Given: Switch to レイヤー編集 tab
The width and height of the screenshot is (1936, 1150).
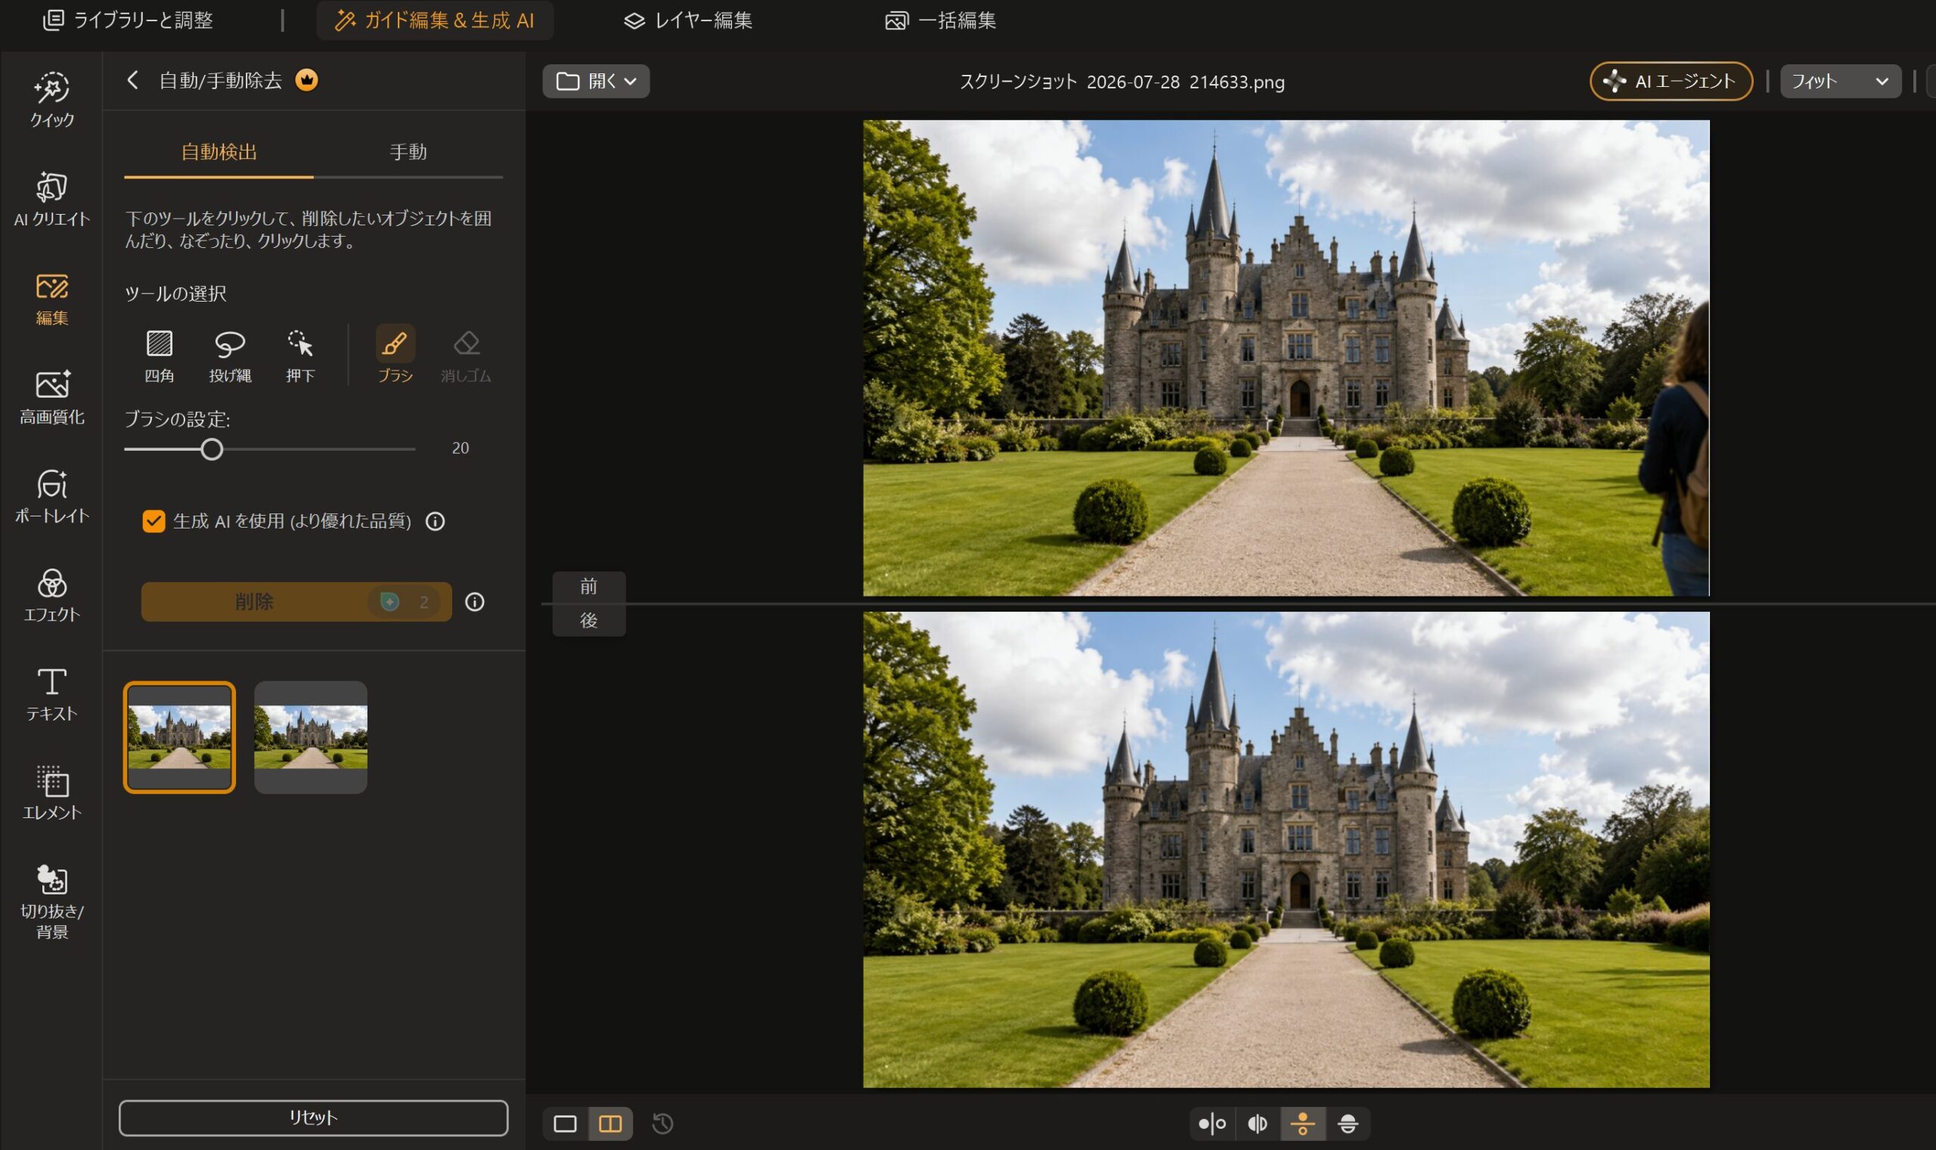Looking at the screenshot, I should pyautogui.click(x=688, y=20).
